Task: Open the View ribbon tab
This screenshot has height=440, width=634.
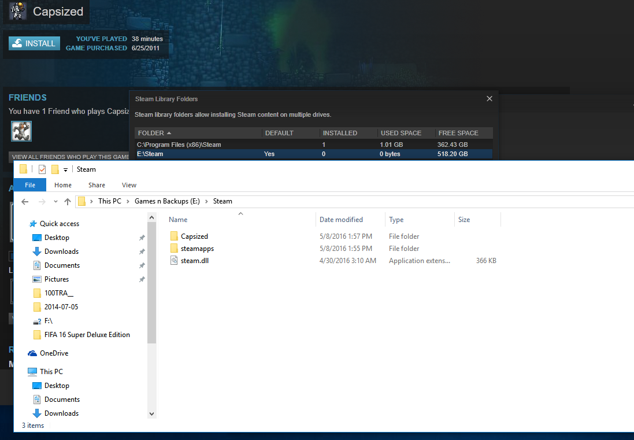Action: click(x=129, y=185)
